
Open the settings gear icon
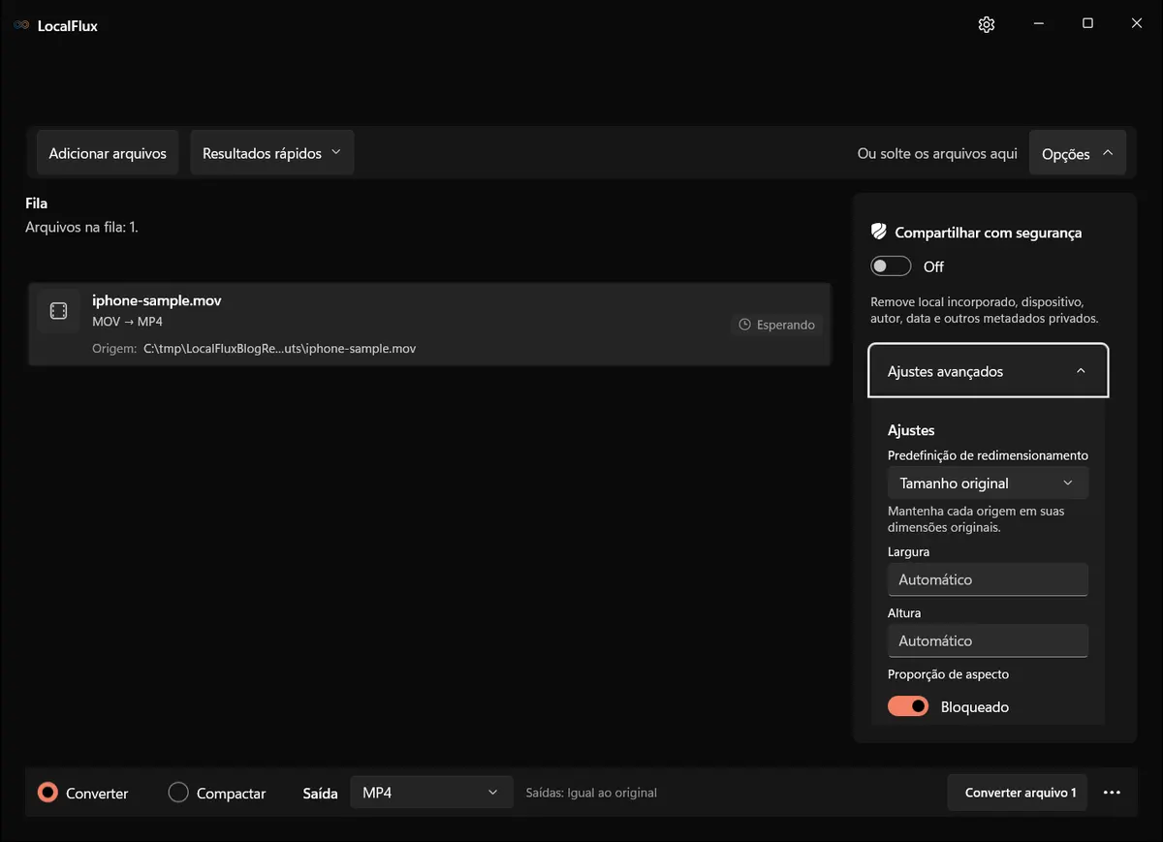click(x=987, y=24)
